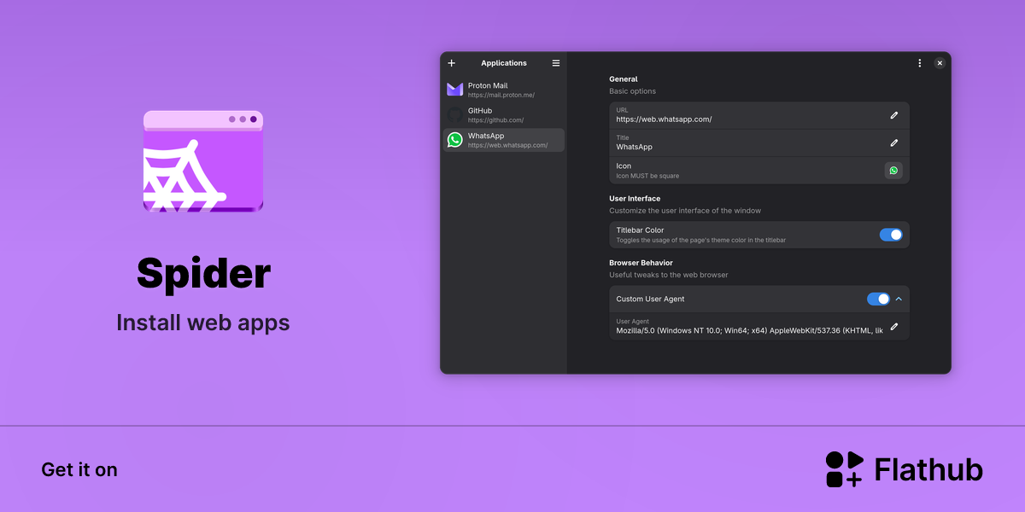Collapse the Custom User Agent row chevron

(x=899, y=299)
